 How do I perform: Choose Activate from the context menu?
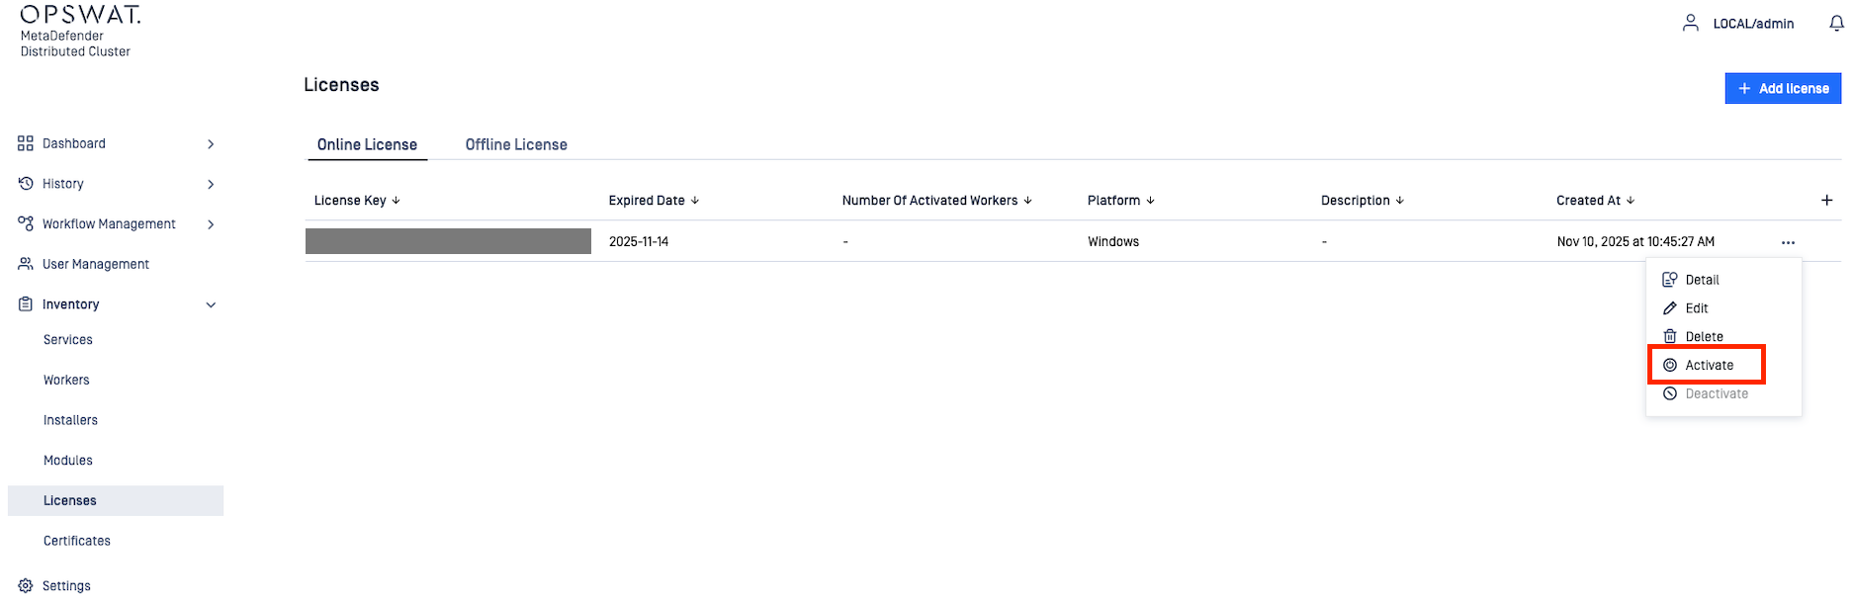coord(1709,366)
